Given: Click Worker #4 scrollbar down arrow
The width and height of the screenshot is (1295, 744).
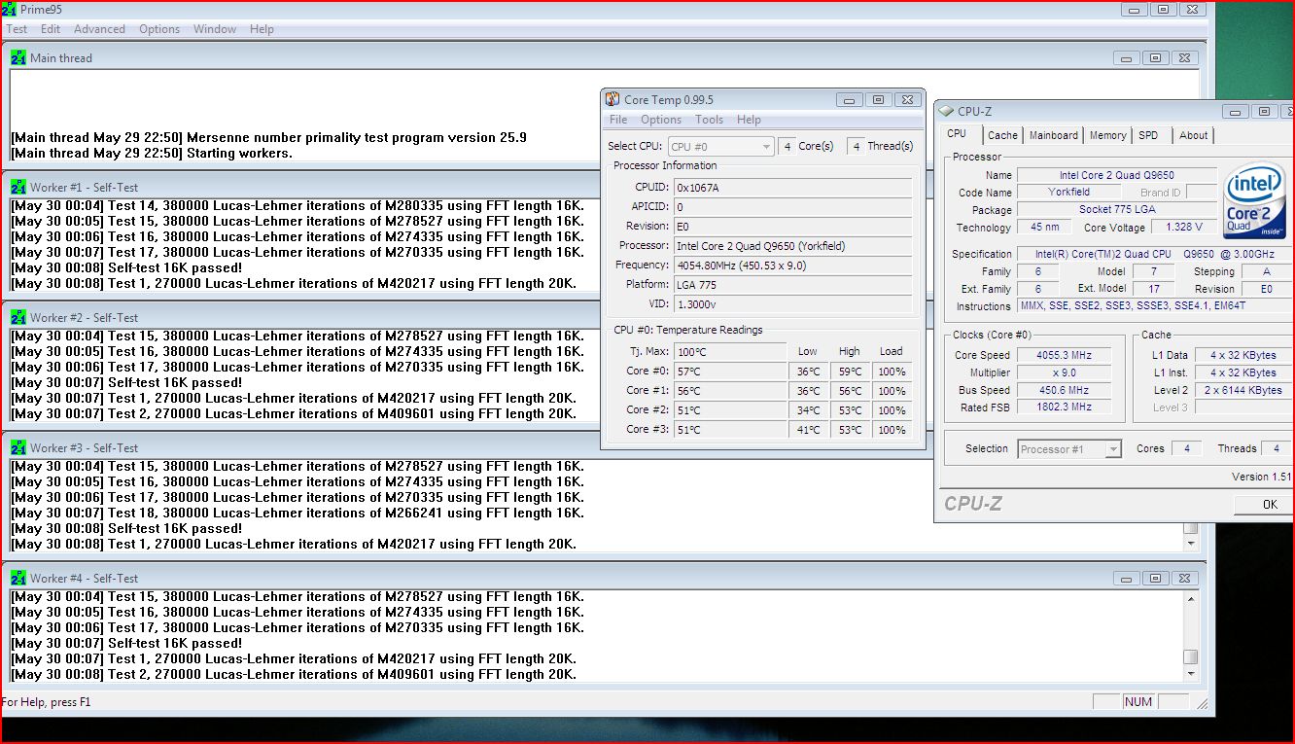Looking at the screenshot, I should 1190,675.
